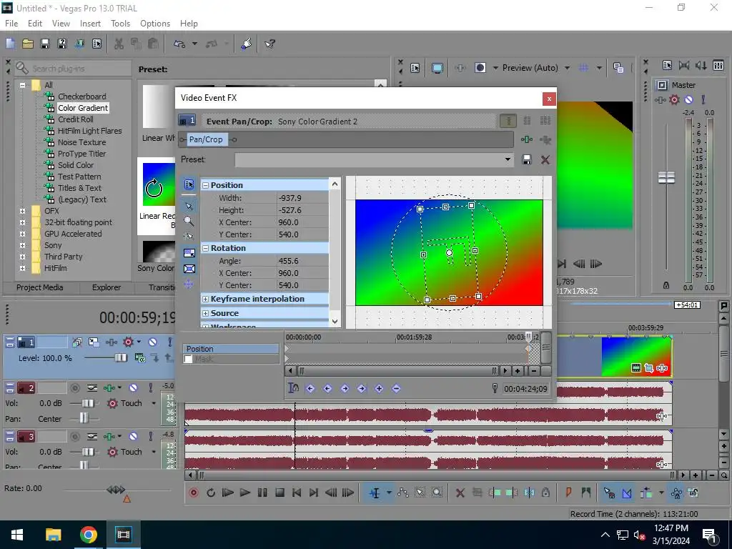Click the track 1 Level slider handle
732x549 pixels.
(121, 357)
